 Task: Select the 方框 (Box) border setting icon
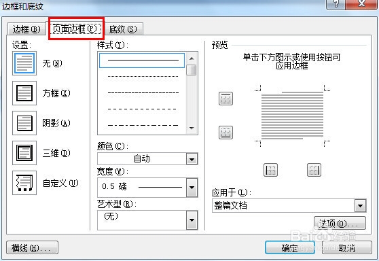tap(24, 93)
